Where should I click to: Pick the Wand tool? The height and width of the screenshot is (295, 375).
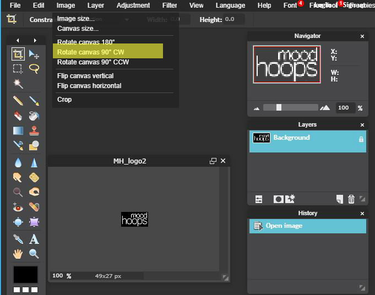click(x=18, y=84)
